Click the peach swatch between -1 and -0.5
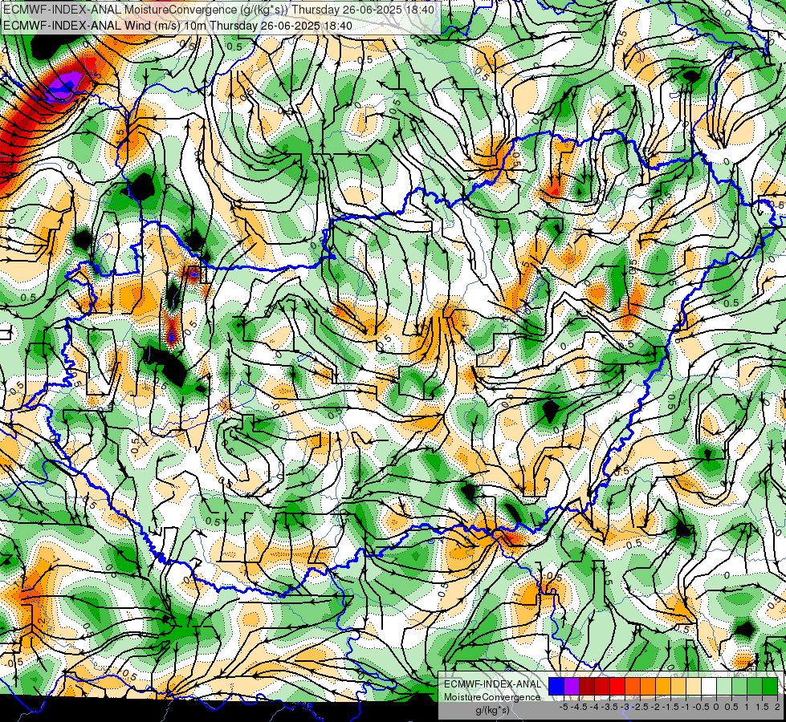The image size is (786, 722). pyautogui.click(x=694, y=686)
